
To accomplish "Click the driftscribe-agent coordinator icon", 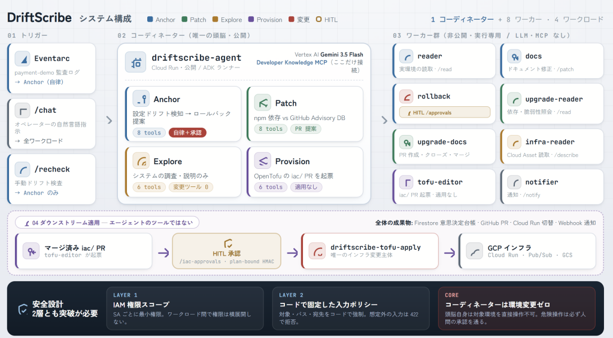I will tap(136, 62).
